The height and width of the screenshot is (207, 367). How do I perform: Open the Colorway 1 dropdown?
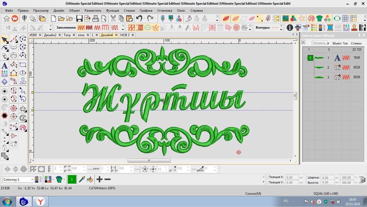pos(32,179)
